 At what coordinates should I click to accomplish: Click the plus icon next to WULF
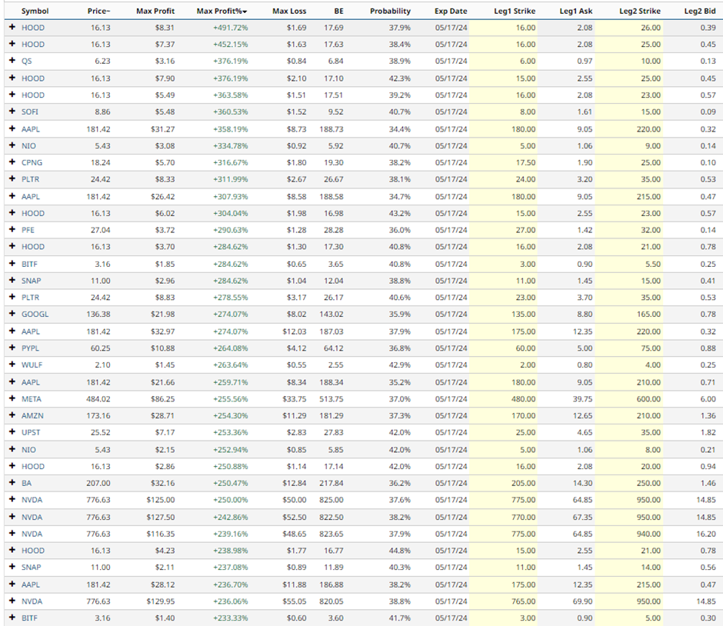pos(12,365)
